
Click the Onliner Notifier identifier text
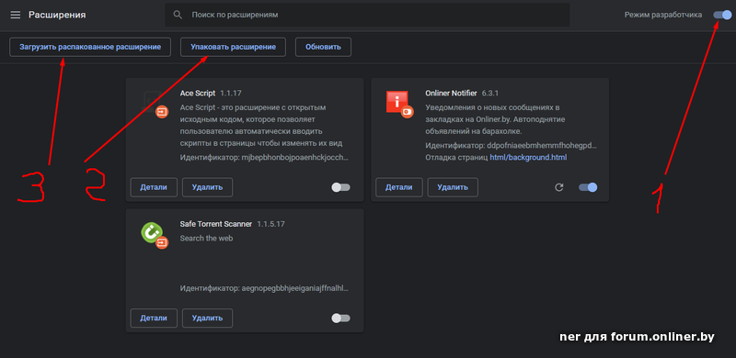point(512,146)
